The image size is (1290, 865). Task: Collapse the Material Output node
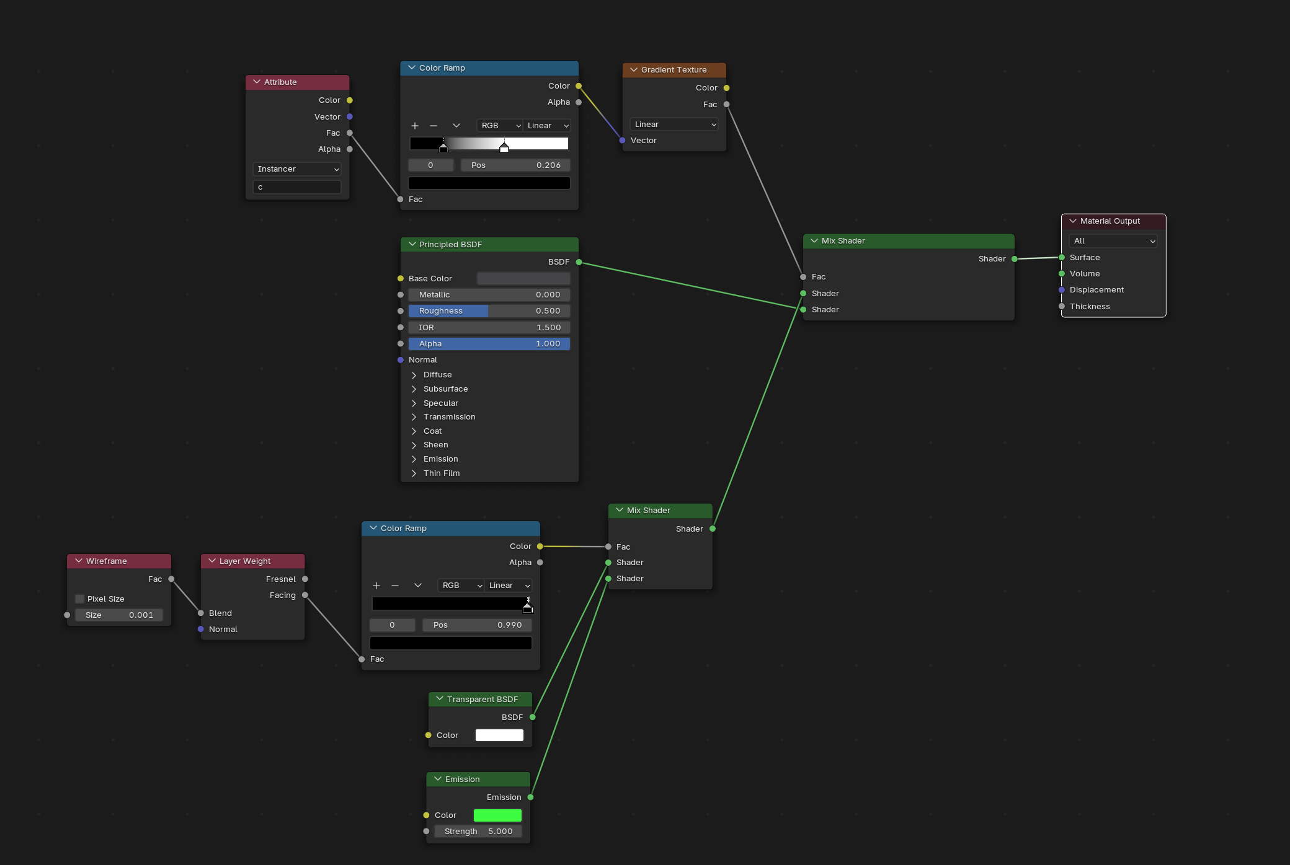[x=1073, y=221]
